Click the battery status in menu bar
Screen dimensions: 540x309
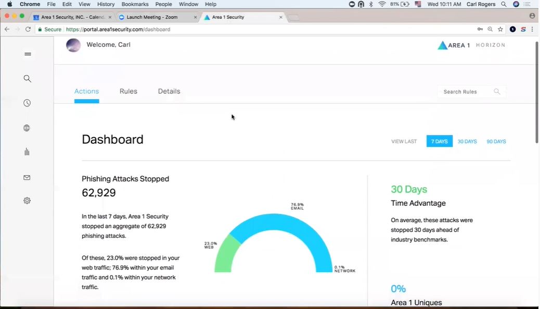[400, 4]
